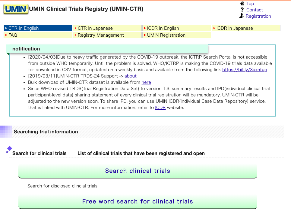The width and height of the screenshot is (291, 216).
Task: Switch to CTR in Japanese
Action: [107, 28]
